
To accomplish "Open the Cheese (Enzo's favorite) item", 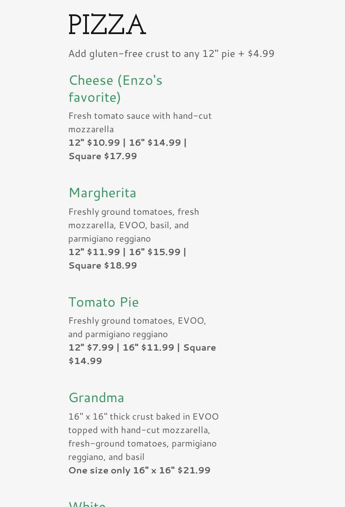I will click(115, 88).
